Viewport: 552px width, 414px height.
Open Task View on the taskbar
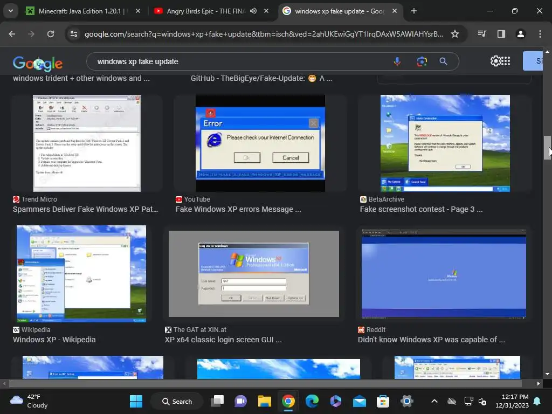(x=217, y=401)
